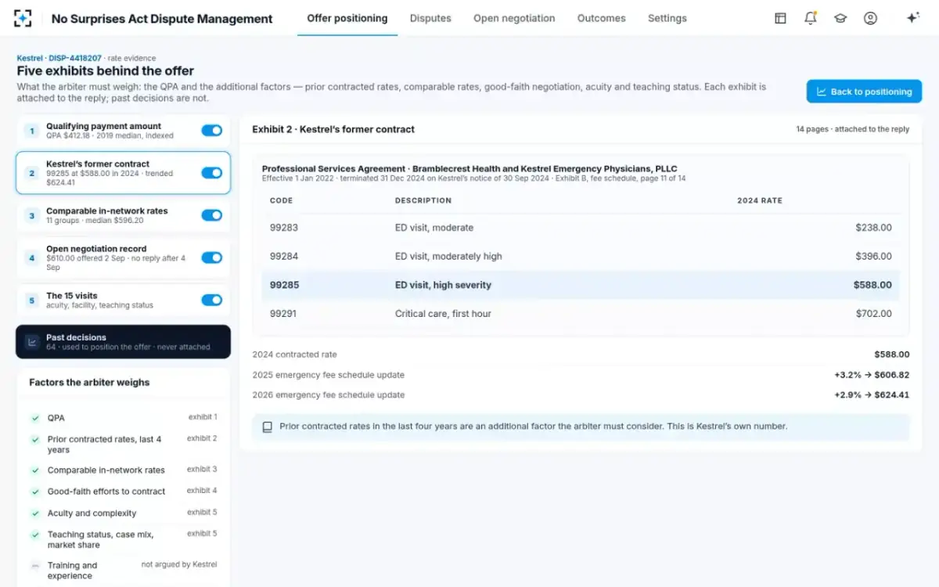The image size is (939, 587).
Task: Open the notifications bell
Action: point(811,18)
